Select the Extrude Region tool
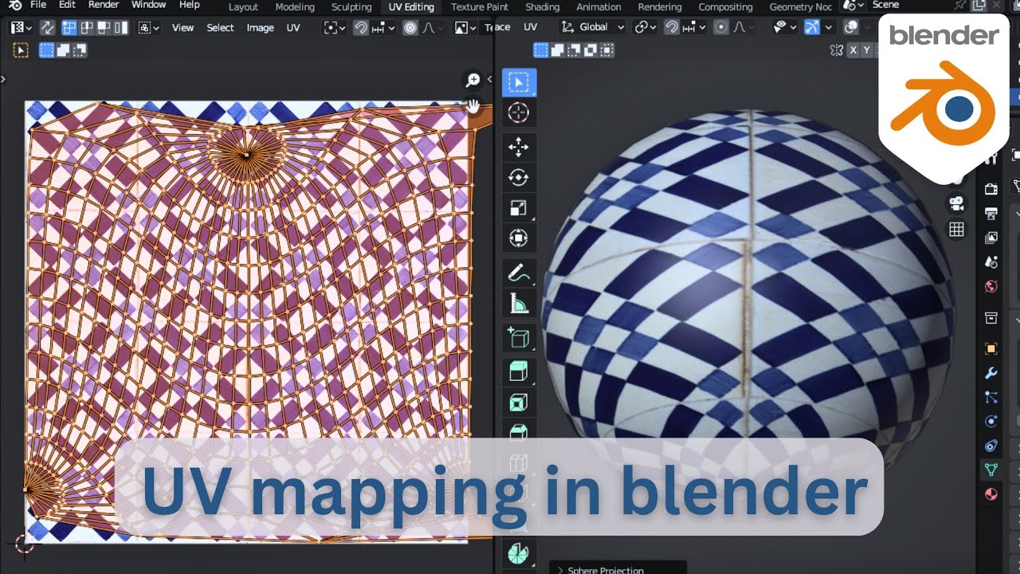Screen dimensions: 1020x574 click(x=519, y=372)
